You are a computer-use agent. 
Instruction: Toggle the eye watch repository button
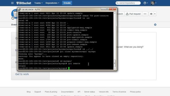point(151,14)
